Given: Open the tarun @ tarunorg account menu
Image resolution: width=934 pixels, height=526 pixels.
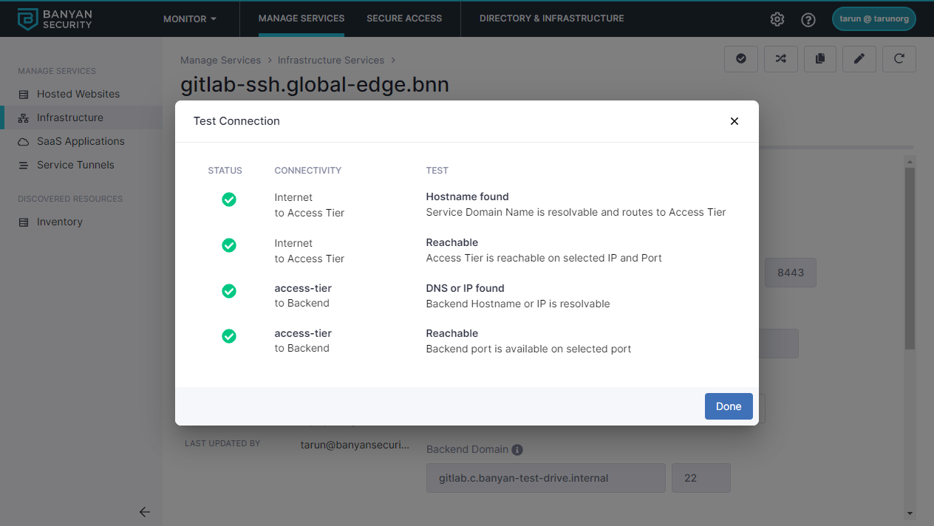Looking at the screenshot, I should point(873,19).
